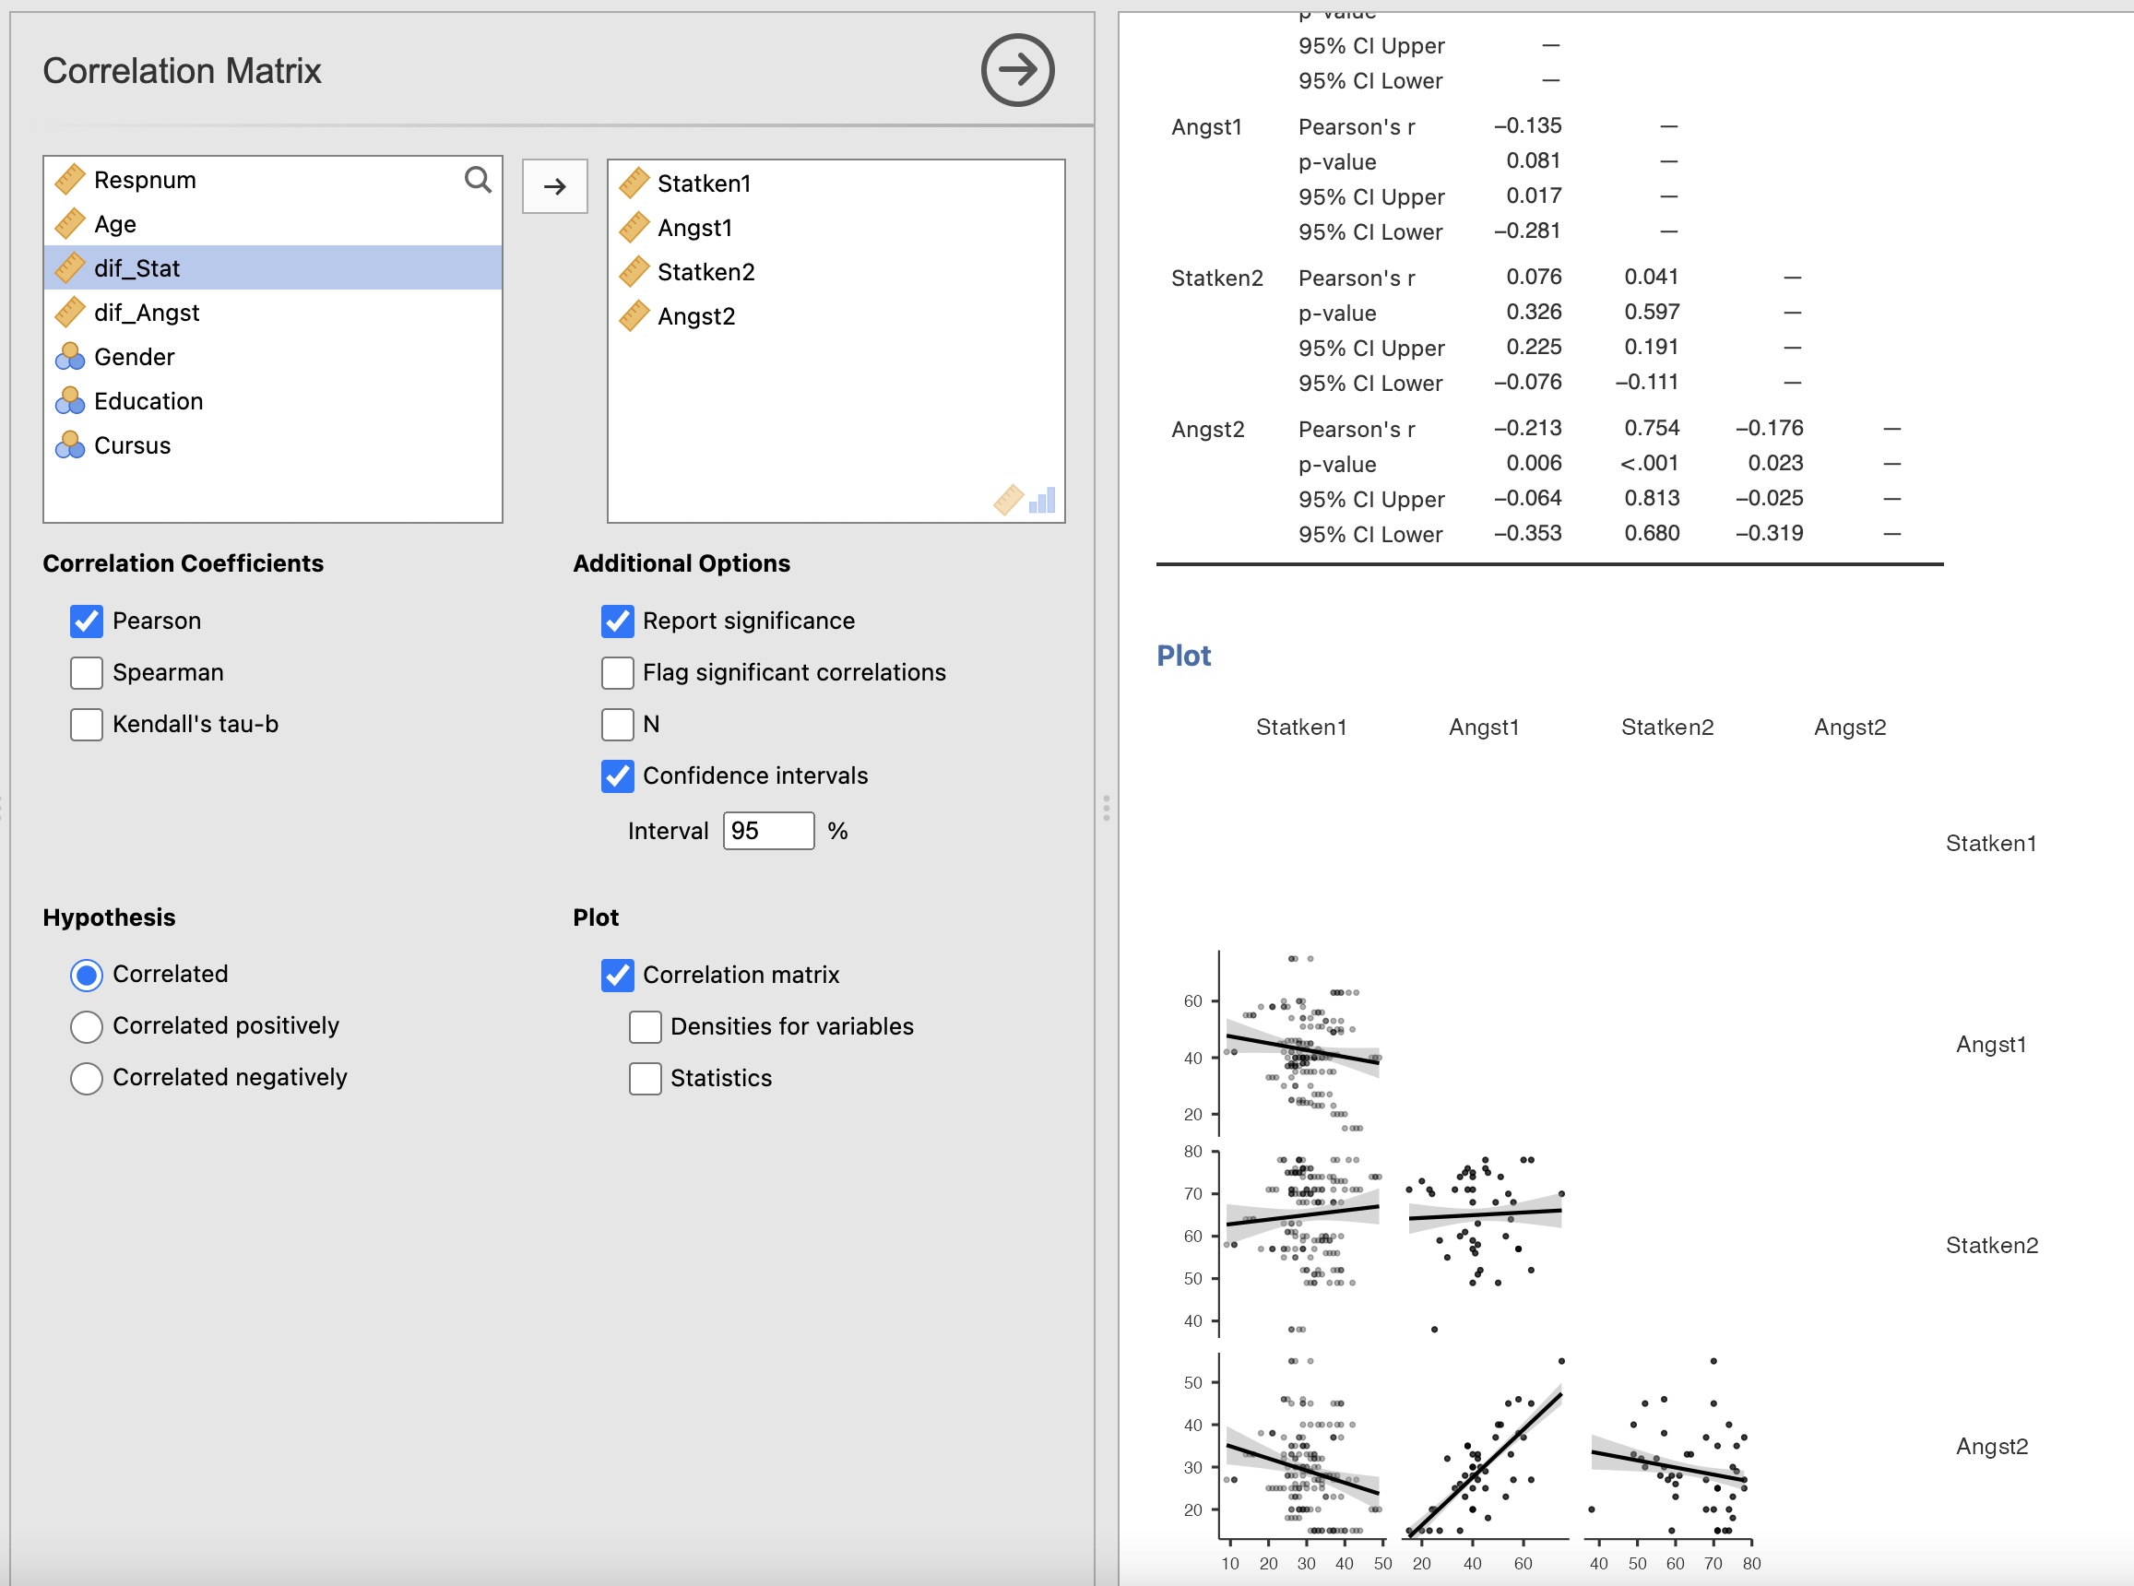
Task: Uncheck Confidence intervals option
Action: click(617, 775)
